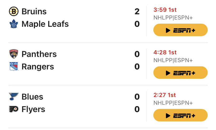Viewport: 216px width, 130px height.
Task: Click the Boston Bruins logo
Action: coord(14,11)
